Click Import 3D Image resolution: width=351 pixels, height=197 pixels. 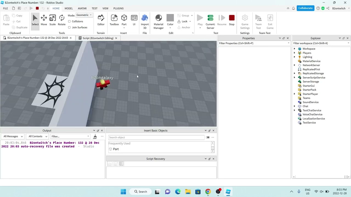(145, 22)
